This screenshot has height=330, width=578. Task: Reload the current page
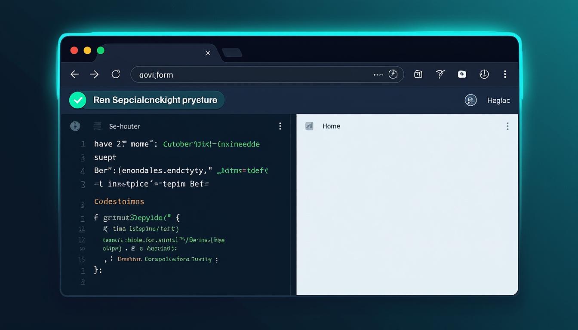tap(116, 74)
